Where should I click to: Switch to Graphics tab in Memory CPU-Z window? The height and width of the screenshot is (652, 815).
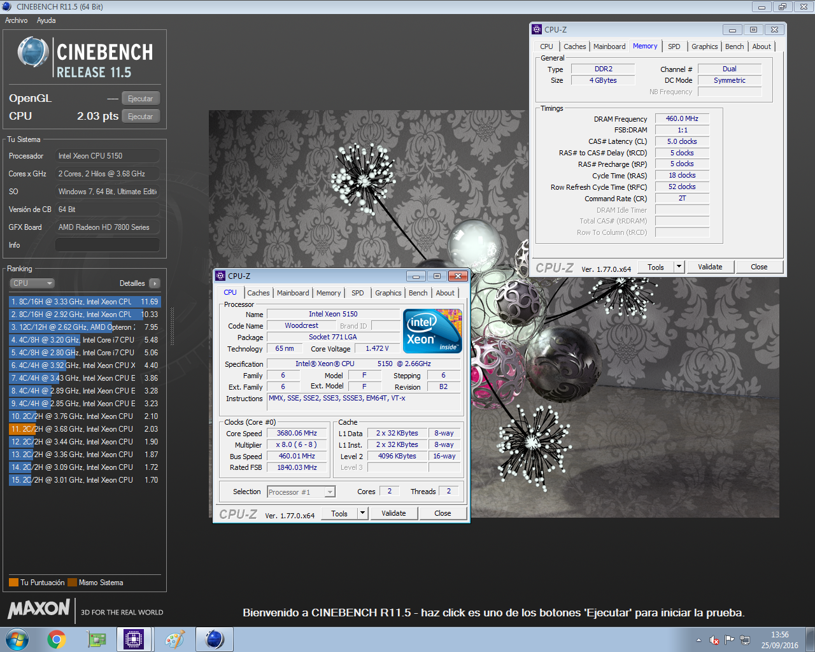(x=705, y=46)
